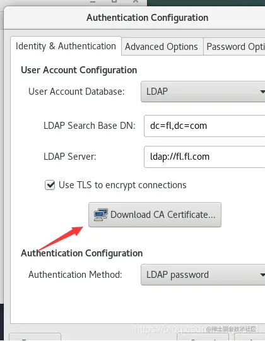Click the networked computers icon on certificate button
The width and height of the screenshot is (265, 341).
click(100, 215)
